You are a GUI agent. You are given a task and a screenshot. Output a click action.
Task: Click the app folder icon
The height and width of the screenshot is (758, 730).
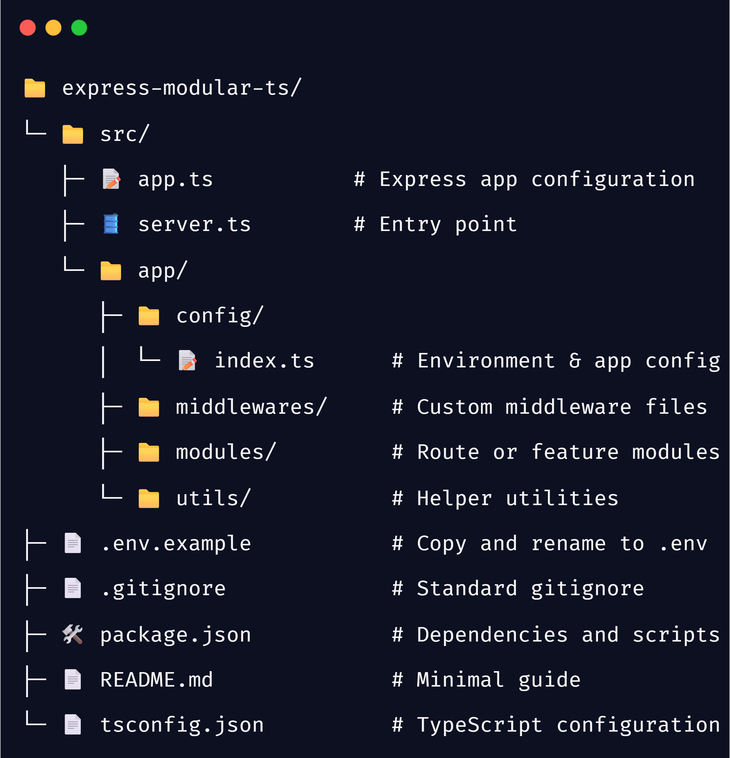111,270
